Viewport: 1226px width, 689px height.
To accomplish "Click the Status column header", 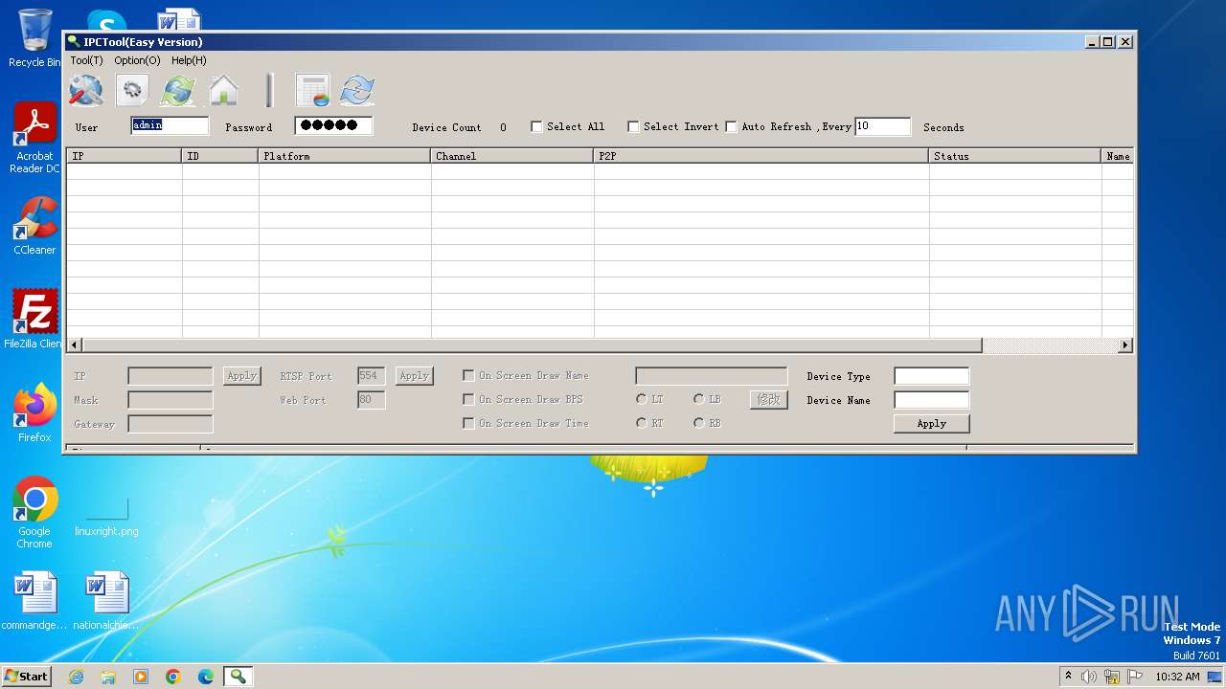I will [x=1015, y=156].
